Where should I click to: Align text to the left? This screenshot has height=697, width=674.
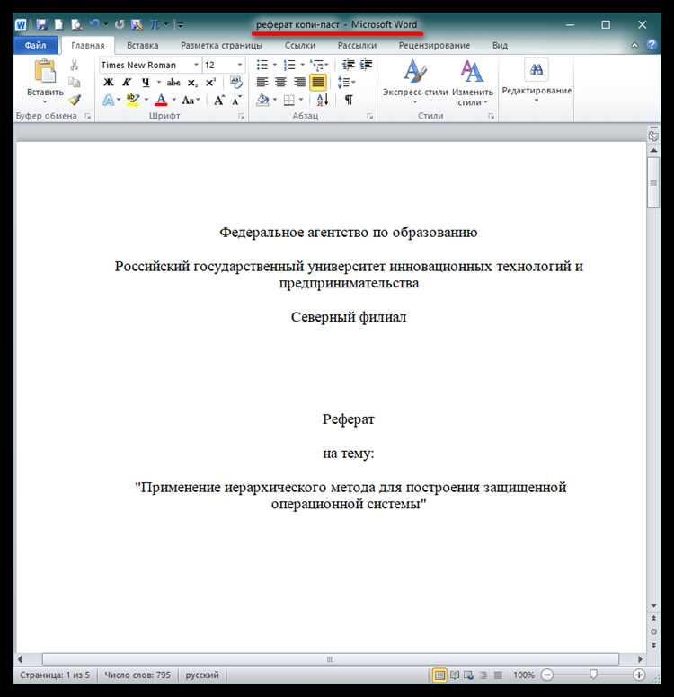click(262, 83)
